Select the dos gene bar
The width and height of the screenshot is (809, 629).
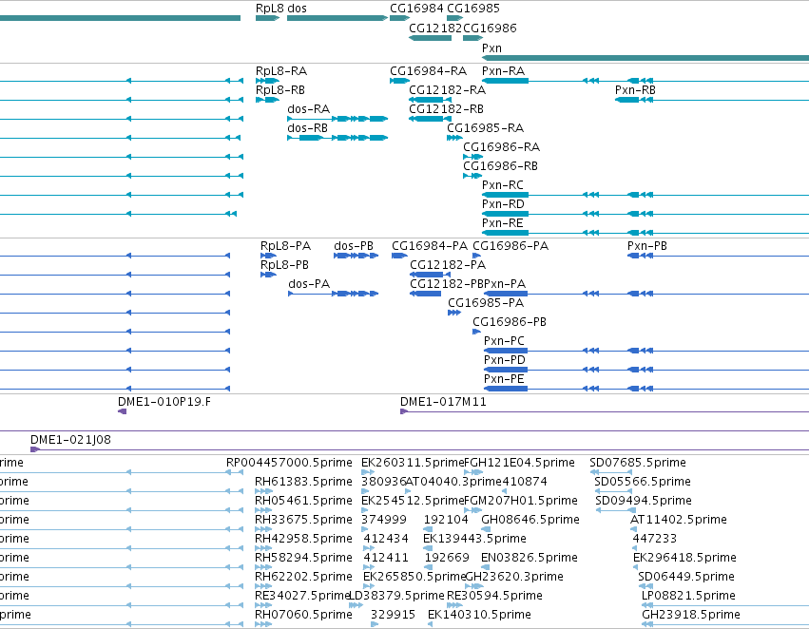[337, 18]
